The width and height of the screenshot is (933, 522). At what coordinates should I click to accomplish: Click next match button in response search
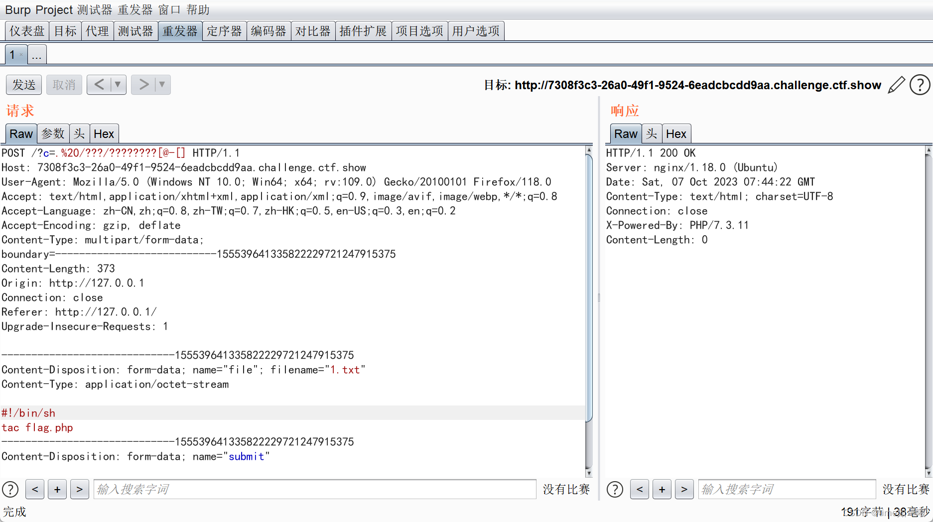(x=684, y=489)
